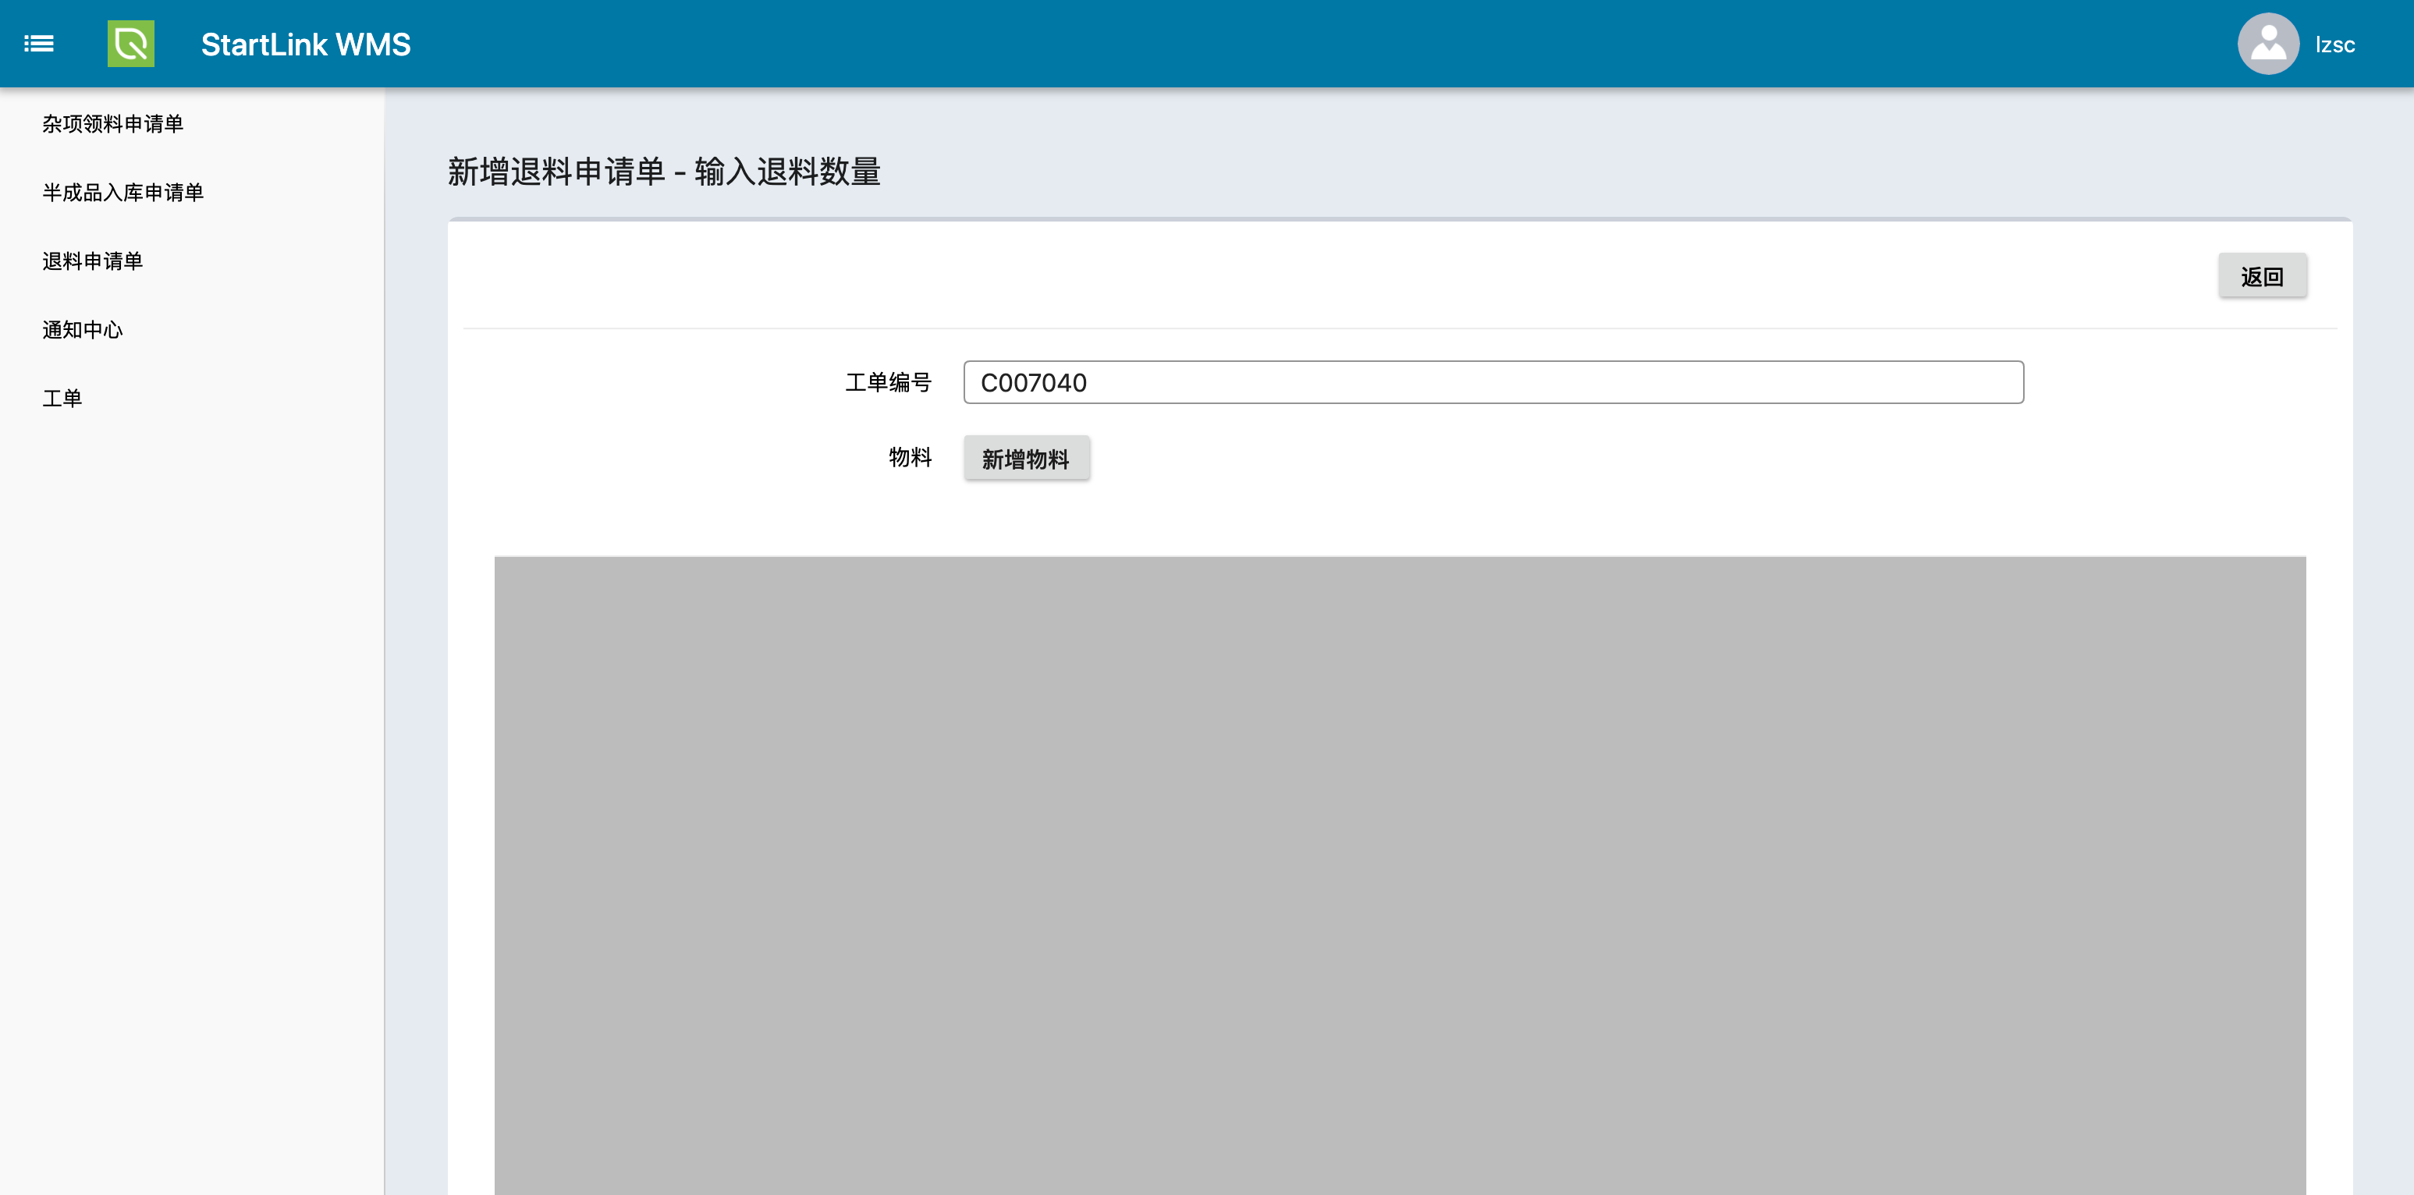Click the 工单编号 label
Viewport: 2414px width, 1195px height.
pos(889,382)
